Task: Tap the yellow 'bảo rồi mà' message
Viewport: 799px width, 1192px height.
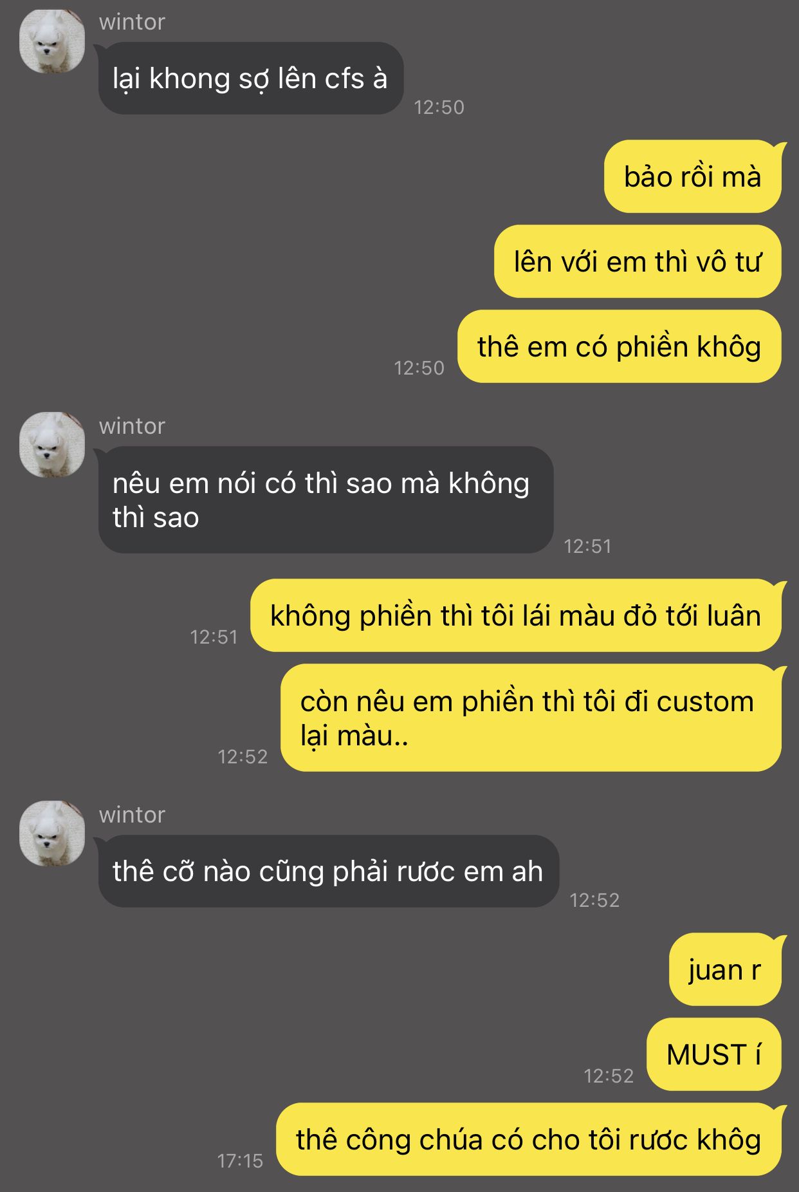Action: click(x=692, y=176)
